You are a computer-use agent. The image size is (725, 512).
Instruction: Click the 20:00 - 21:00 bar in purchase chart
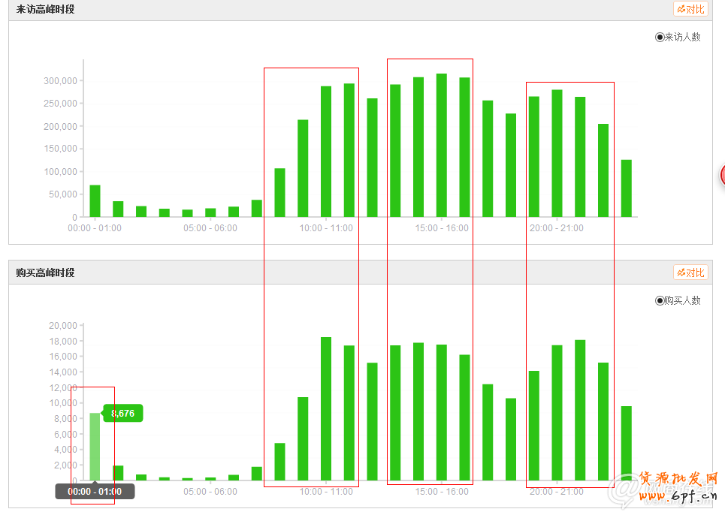click(557, 412)
